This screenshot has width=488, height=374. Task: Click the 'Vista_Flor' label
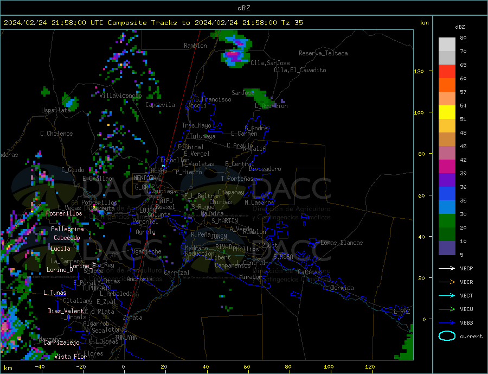[70, 357]
